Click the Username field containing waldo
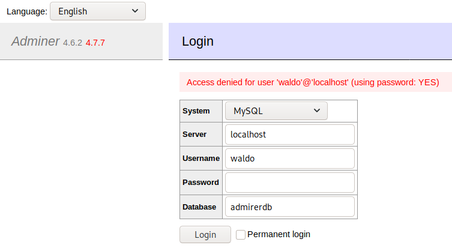The width and height of the screenshot is (452, 251). tap(289, 159)
